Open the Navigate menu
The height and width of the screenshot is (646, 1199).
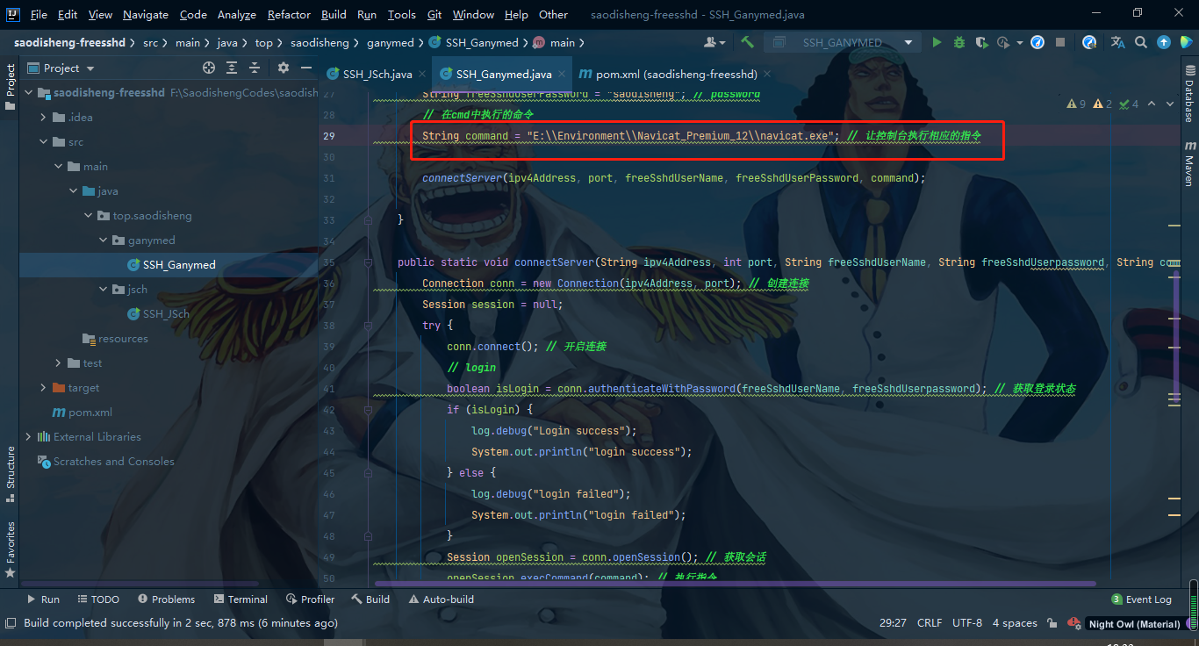point(146,14)
